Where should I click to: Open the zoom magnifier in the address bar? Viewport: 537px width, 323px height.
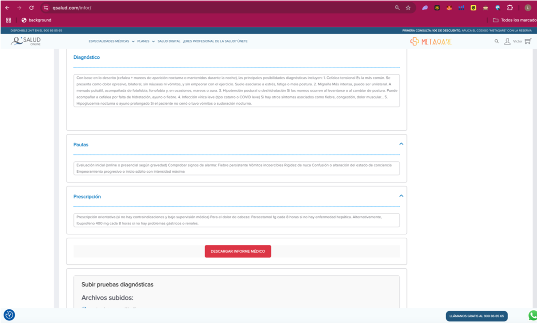click(397, 8)
